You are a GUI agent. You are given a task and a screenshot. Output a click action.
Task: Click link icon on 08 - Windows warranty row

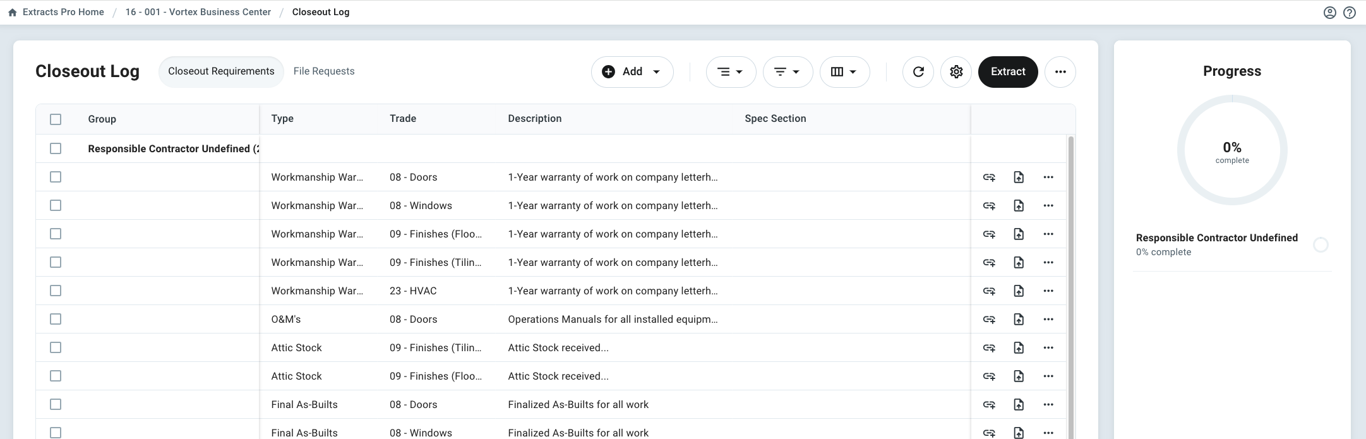(x=989, y=206)
